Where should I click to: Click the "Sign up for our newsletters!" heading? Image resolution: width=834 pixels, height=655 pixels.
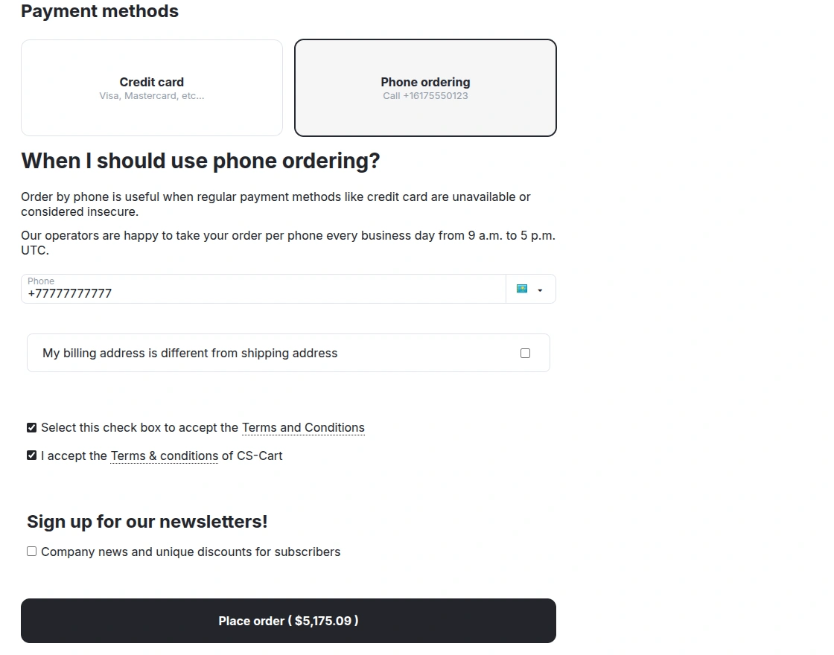coord(147,521)
